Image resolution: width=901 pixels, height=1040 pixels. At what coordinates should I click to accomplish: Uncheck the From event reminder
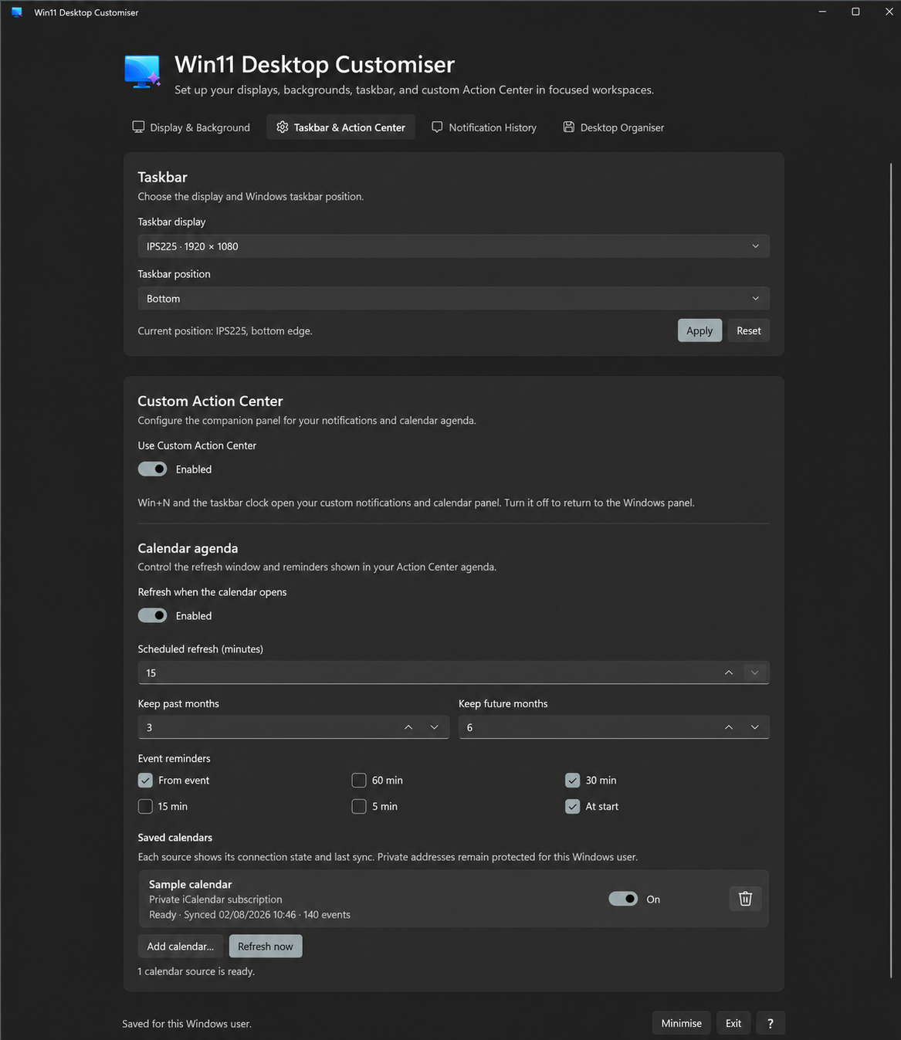145,781
